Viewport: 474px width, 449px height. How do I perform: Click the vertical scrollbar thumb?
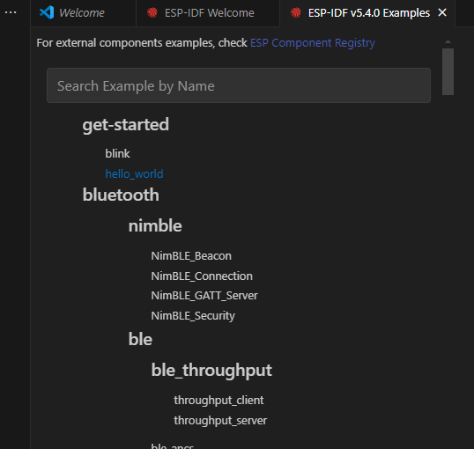point(448,72)
